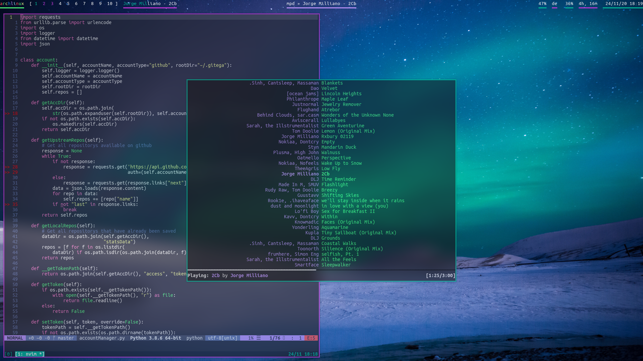Click the error sign at line 18
Image resolution: width=643 pixels, height=361 pixels.
pos(7,114)
